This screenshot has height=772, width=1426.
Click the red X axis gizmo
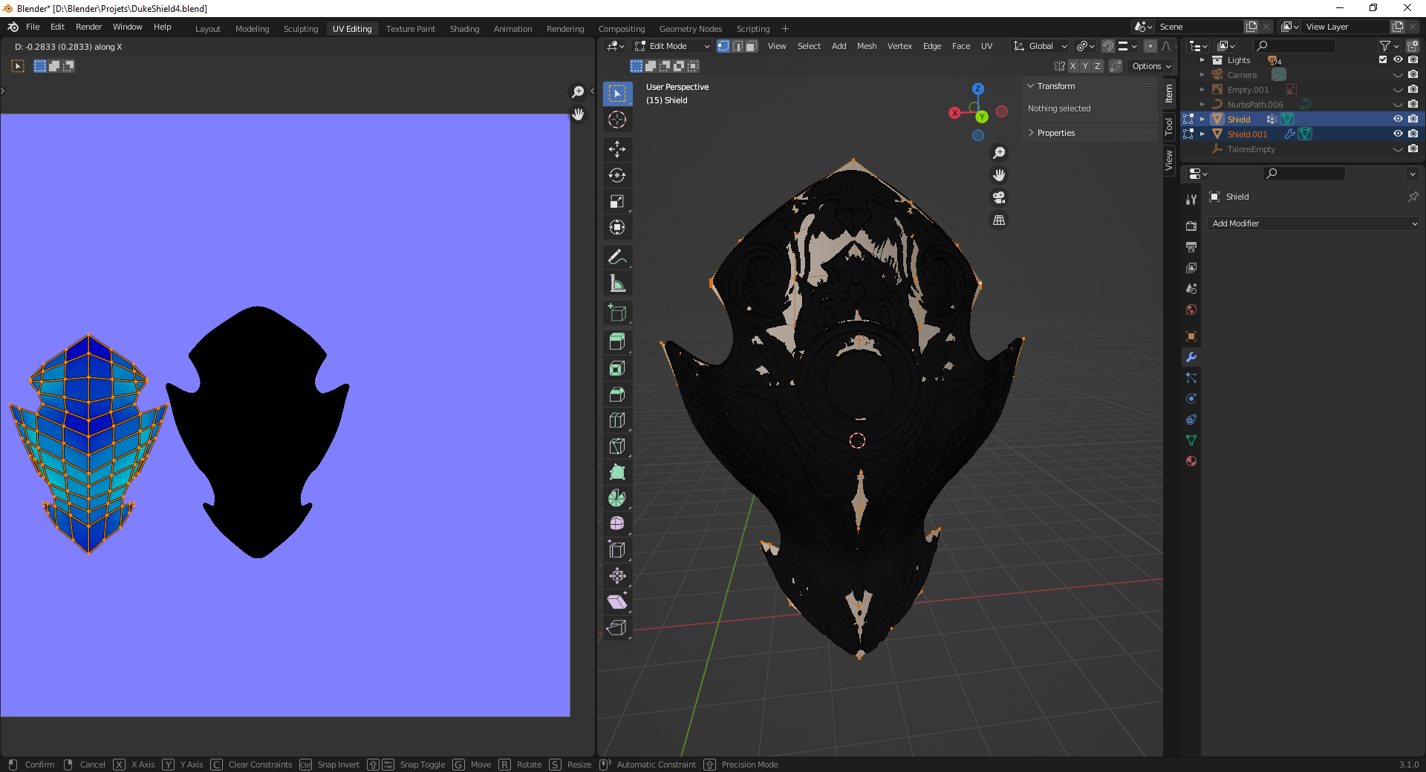pos(954,113)
